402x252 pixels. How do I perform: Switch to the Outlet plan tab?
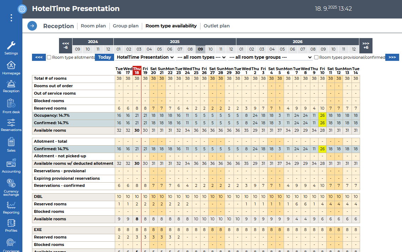pyautogui.click(x=216, y=26)
